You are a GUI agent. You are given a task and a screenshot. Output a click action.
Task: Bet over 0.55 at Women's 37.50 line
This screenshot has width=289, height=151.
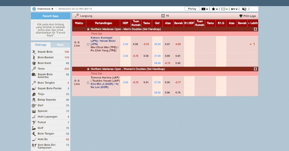pyautogui.click(x=168, y=82)
